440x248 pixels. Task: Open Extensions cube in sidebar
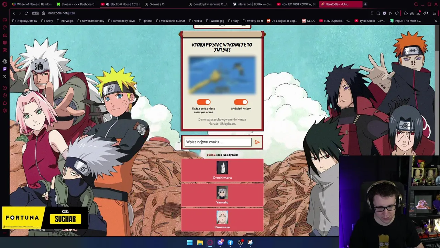(4, 103)
